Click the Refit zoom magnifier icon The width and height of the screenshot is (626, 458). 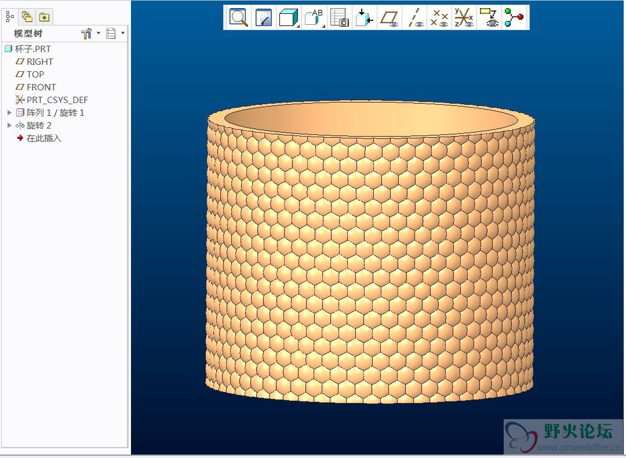[238, 17]
